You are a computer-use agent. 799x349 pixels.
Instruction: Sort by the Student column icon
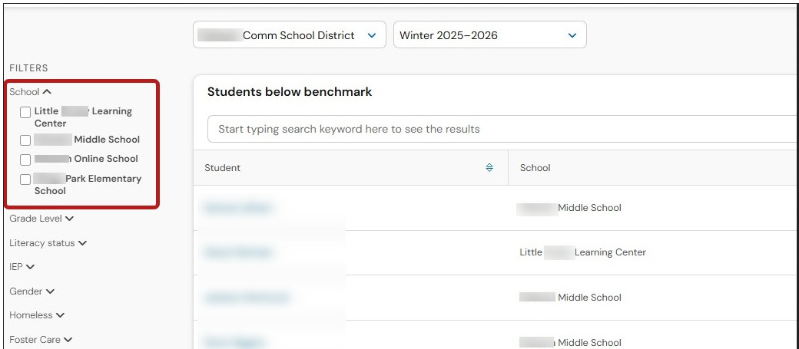(x=489, y=167)
